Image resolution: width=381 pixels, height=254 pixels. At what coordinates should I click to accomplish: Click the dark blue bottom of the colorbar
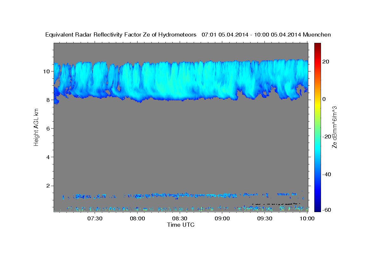(317, 209)
